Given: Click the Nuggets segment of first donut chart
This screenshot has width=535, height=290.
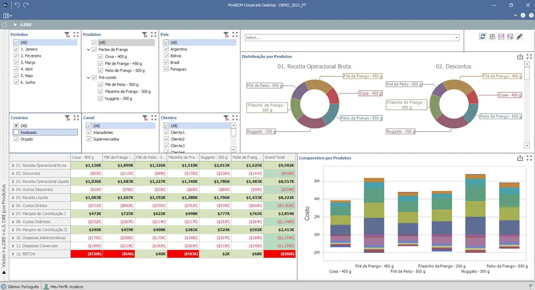Looking at the screenshot, I should [311, 122].
